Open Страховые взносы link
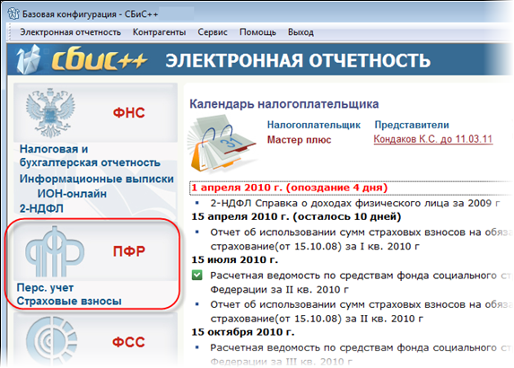 pyautogui.click(x=69, y=301)
